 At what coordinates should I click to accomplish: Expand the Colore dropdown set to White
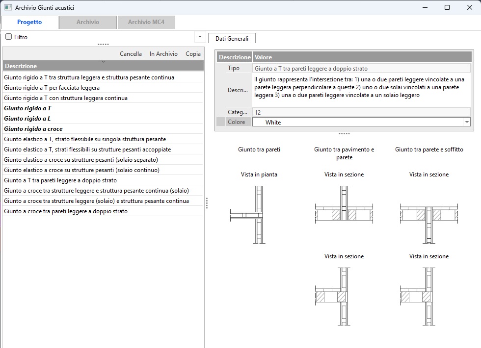pyautogui.click(x=467, y=122)
